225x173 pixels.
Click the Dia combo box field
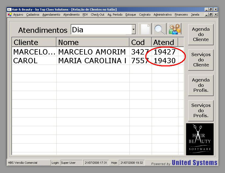point(103,29)
